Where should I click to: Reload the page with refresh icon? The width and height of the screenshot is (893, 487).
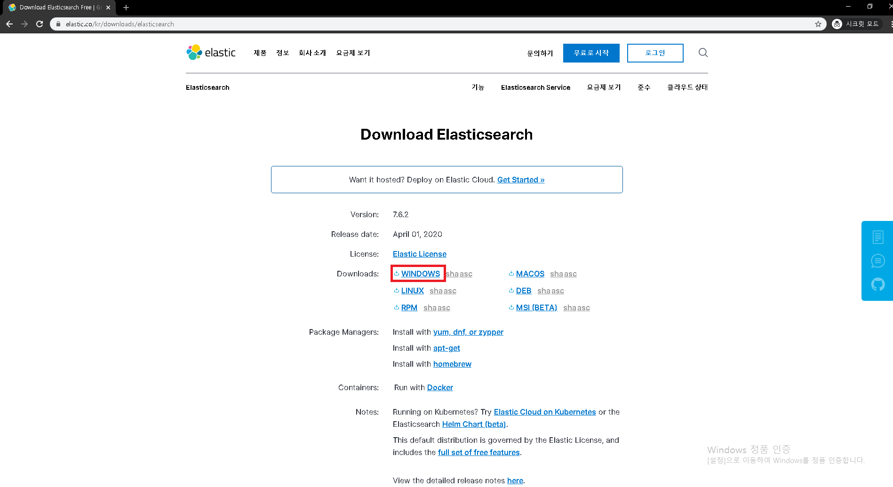(x=40, y=24)
